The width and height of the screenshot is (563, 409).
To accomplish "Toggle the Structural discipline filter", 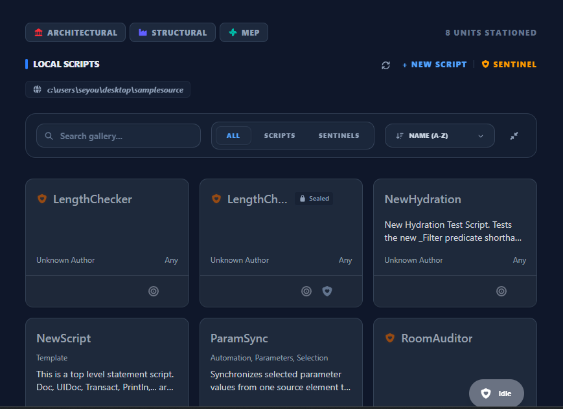I will coord(172,32).
